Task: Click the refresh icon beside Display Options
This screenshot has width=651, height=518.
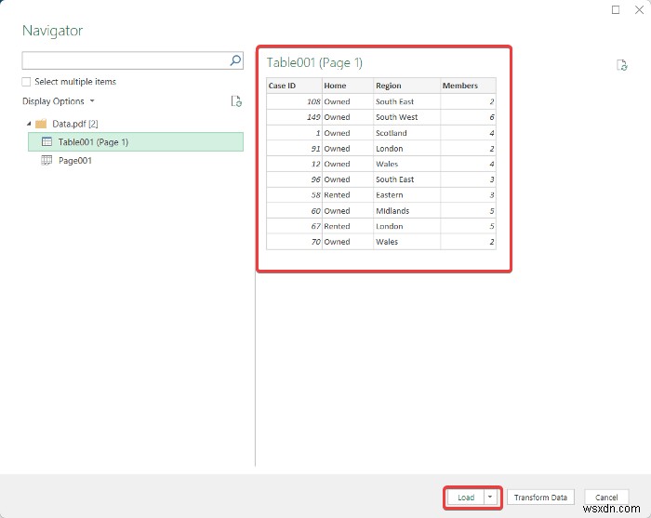Action: point(236,100)
